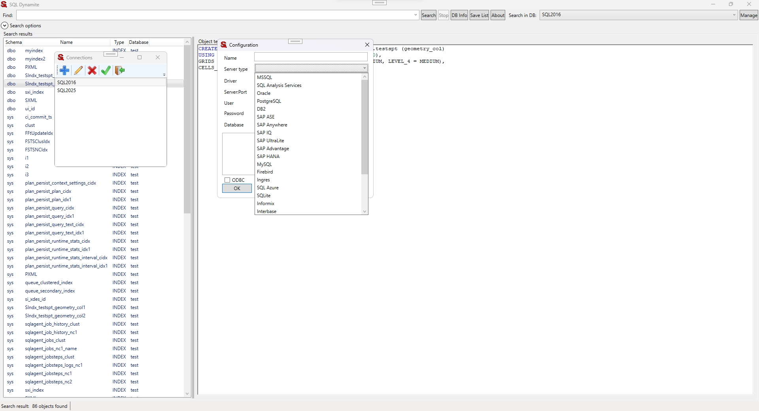Click the Manage button
This screenshot has height=411, width=759.
click(x=748, y=15)
